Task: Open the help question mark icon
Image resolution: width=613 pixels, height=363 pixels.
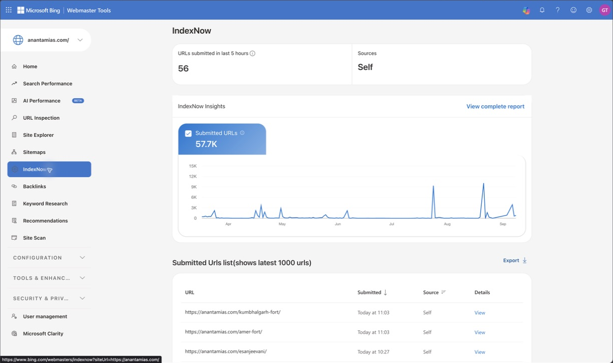Action: pyautogui.click(x=558, y=10)
